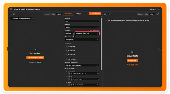
Task: Click the fx icon left of split_id field
Action: point(69,79)
